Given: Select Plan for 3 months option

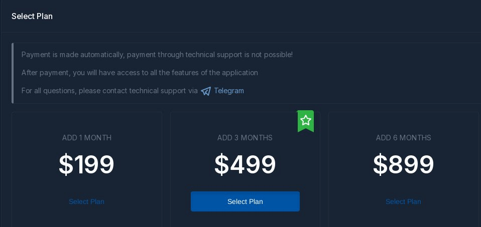Looking at the screenshot, I should tap(245, 201).
